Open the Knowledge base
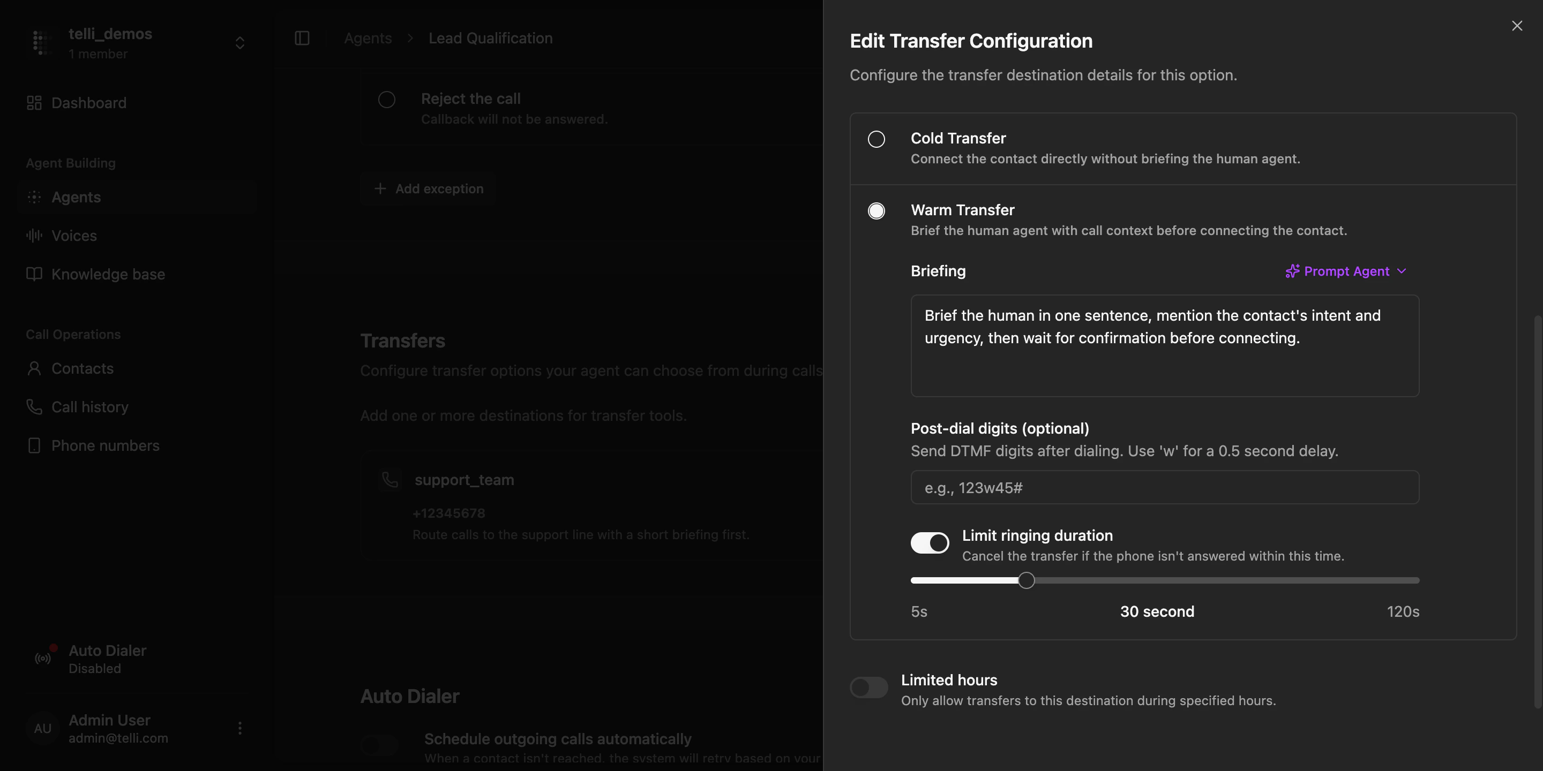Screen dimensions: 1543x771 point(108,274)
